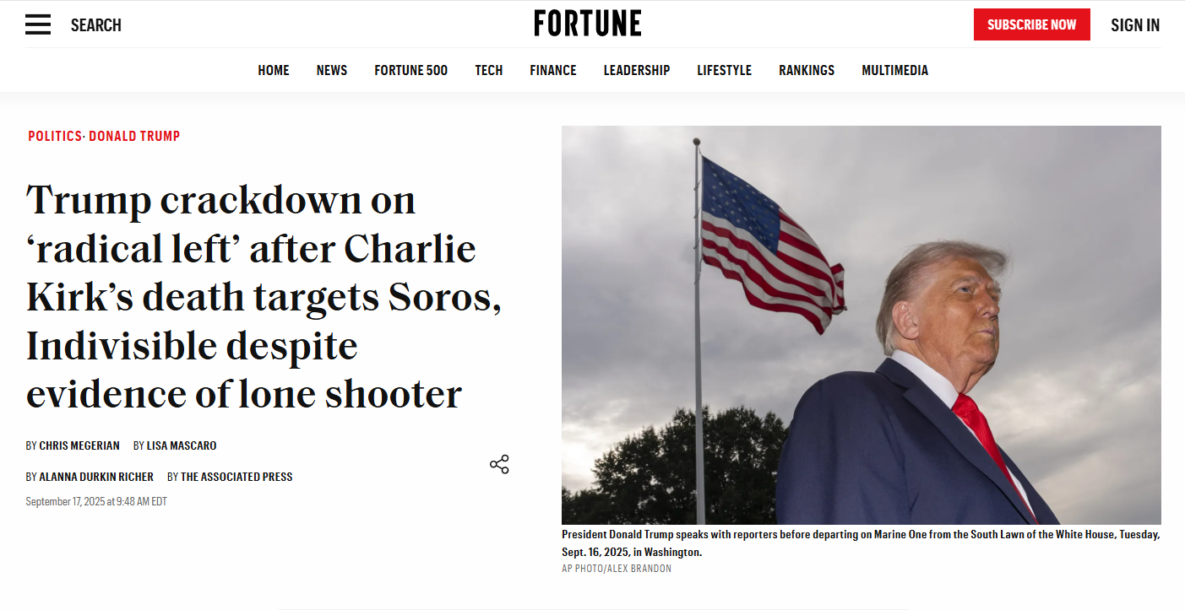View author Chris Megerian's profile
This screenshot has height=610, width=1185.
click(79, 445)
